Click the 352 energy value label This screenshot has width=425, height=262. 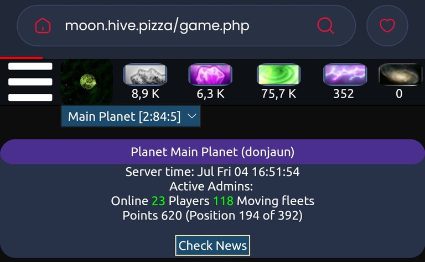344,94
